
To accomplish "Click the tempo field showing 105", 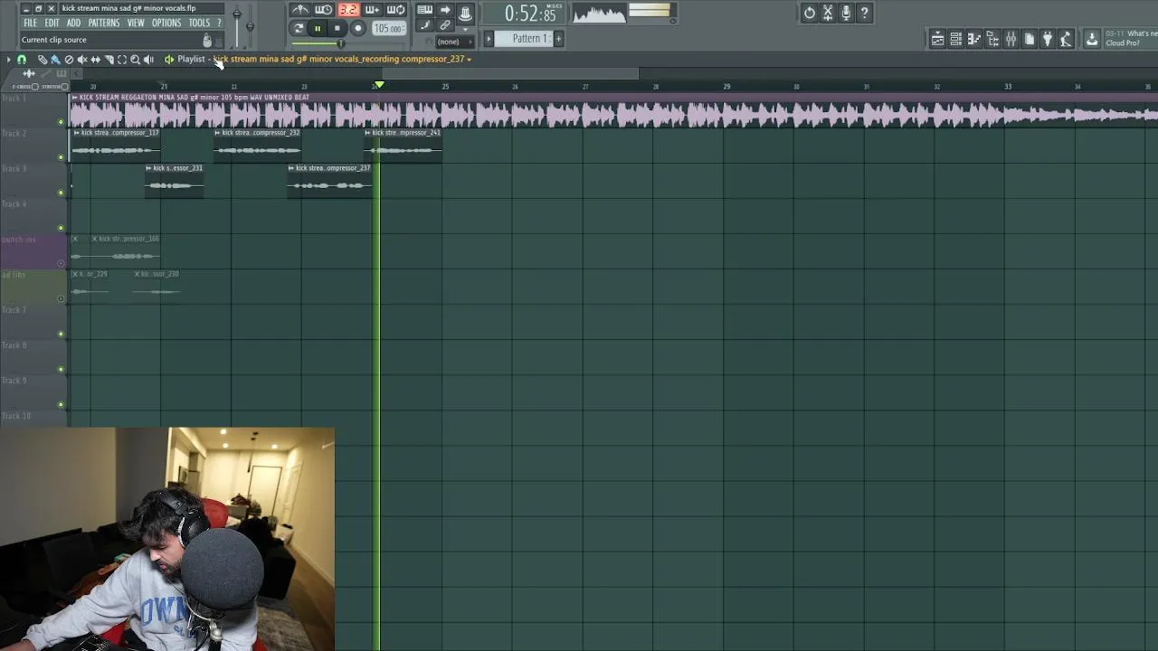I will [x=389, y=28].
